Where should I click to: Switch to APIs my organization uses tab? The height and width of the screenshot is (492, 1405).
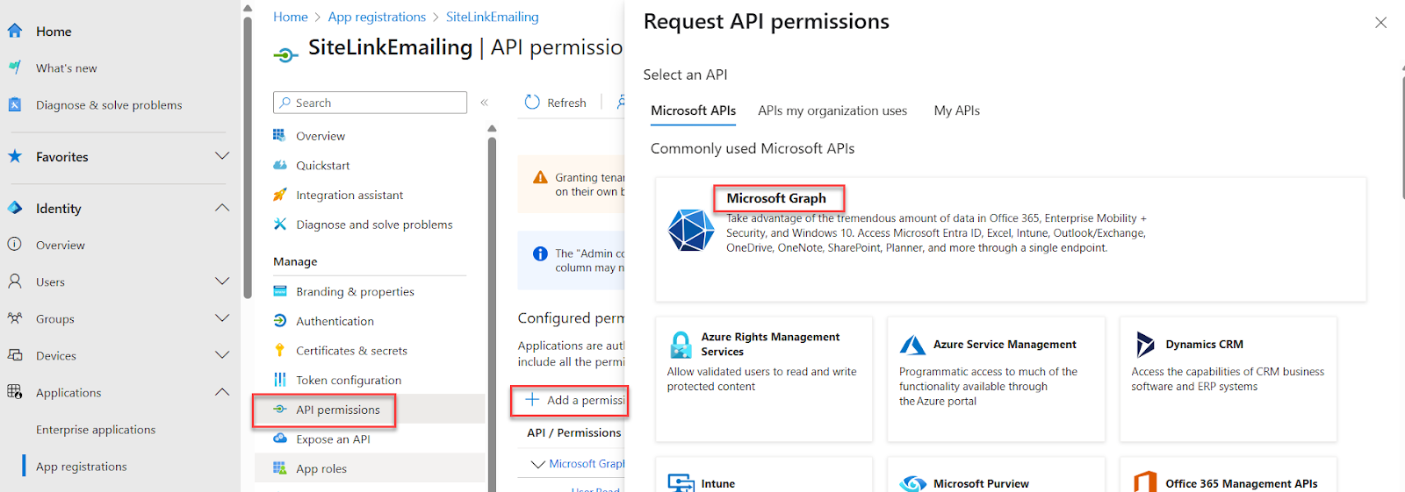point(832,111)
